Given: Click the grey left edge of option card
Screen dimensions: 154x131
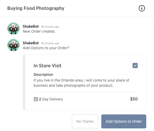Looking at the screenshot, I should coord(24,82).
